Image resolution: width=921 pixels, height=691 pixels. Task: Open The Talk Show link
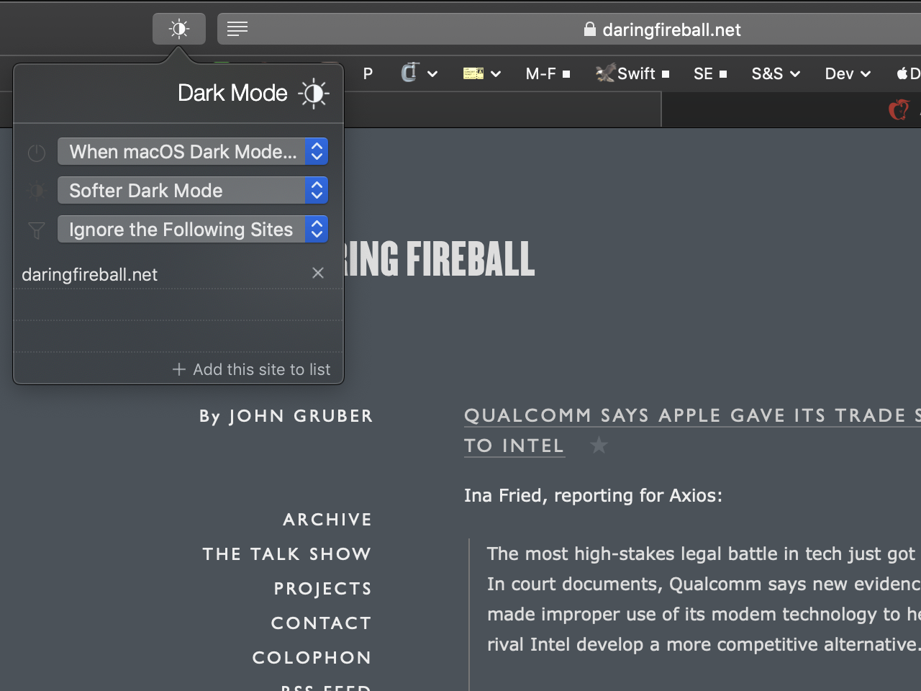coord(287,554)
